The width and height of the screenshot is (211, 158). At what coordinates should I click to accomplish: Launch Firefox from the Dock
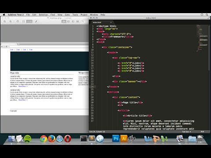pos(51,139)
